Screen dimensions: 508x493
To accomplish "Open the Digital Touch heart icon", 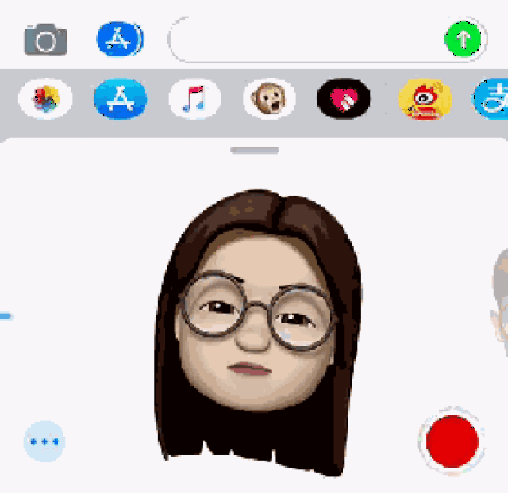I will 344,98.
